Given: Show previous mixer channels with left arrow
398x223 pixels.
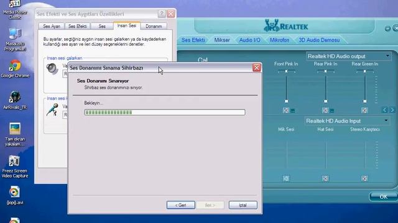Looking at the screenshot, I should tap(384, 110).
